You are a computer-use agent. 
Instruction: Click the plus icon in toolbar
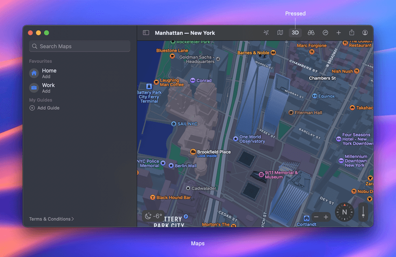[339, 33]
